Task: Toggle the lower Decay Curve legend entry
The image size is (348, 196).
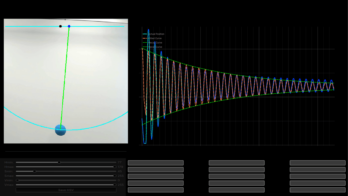Action: click(x=155, y=47)
